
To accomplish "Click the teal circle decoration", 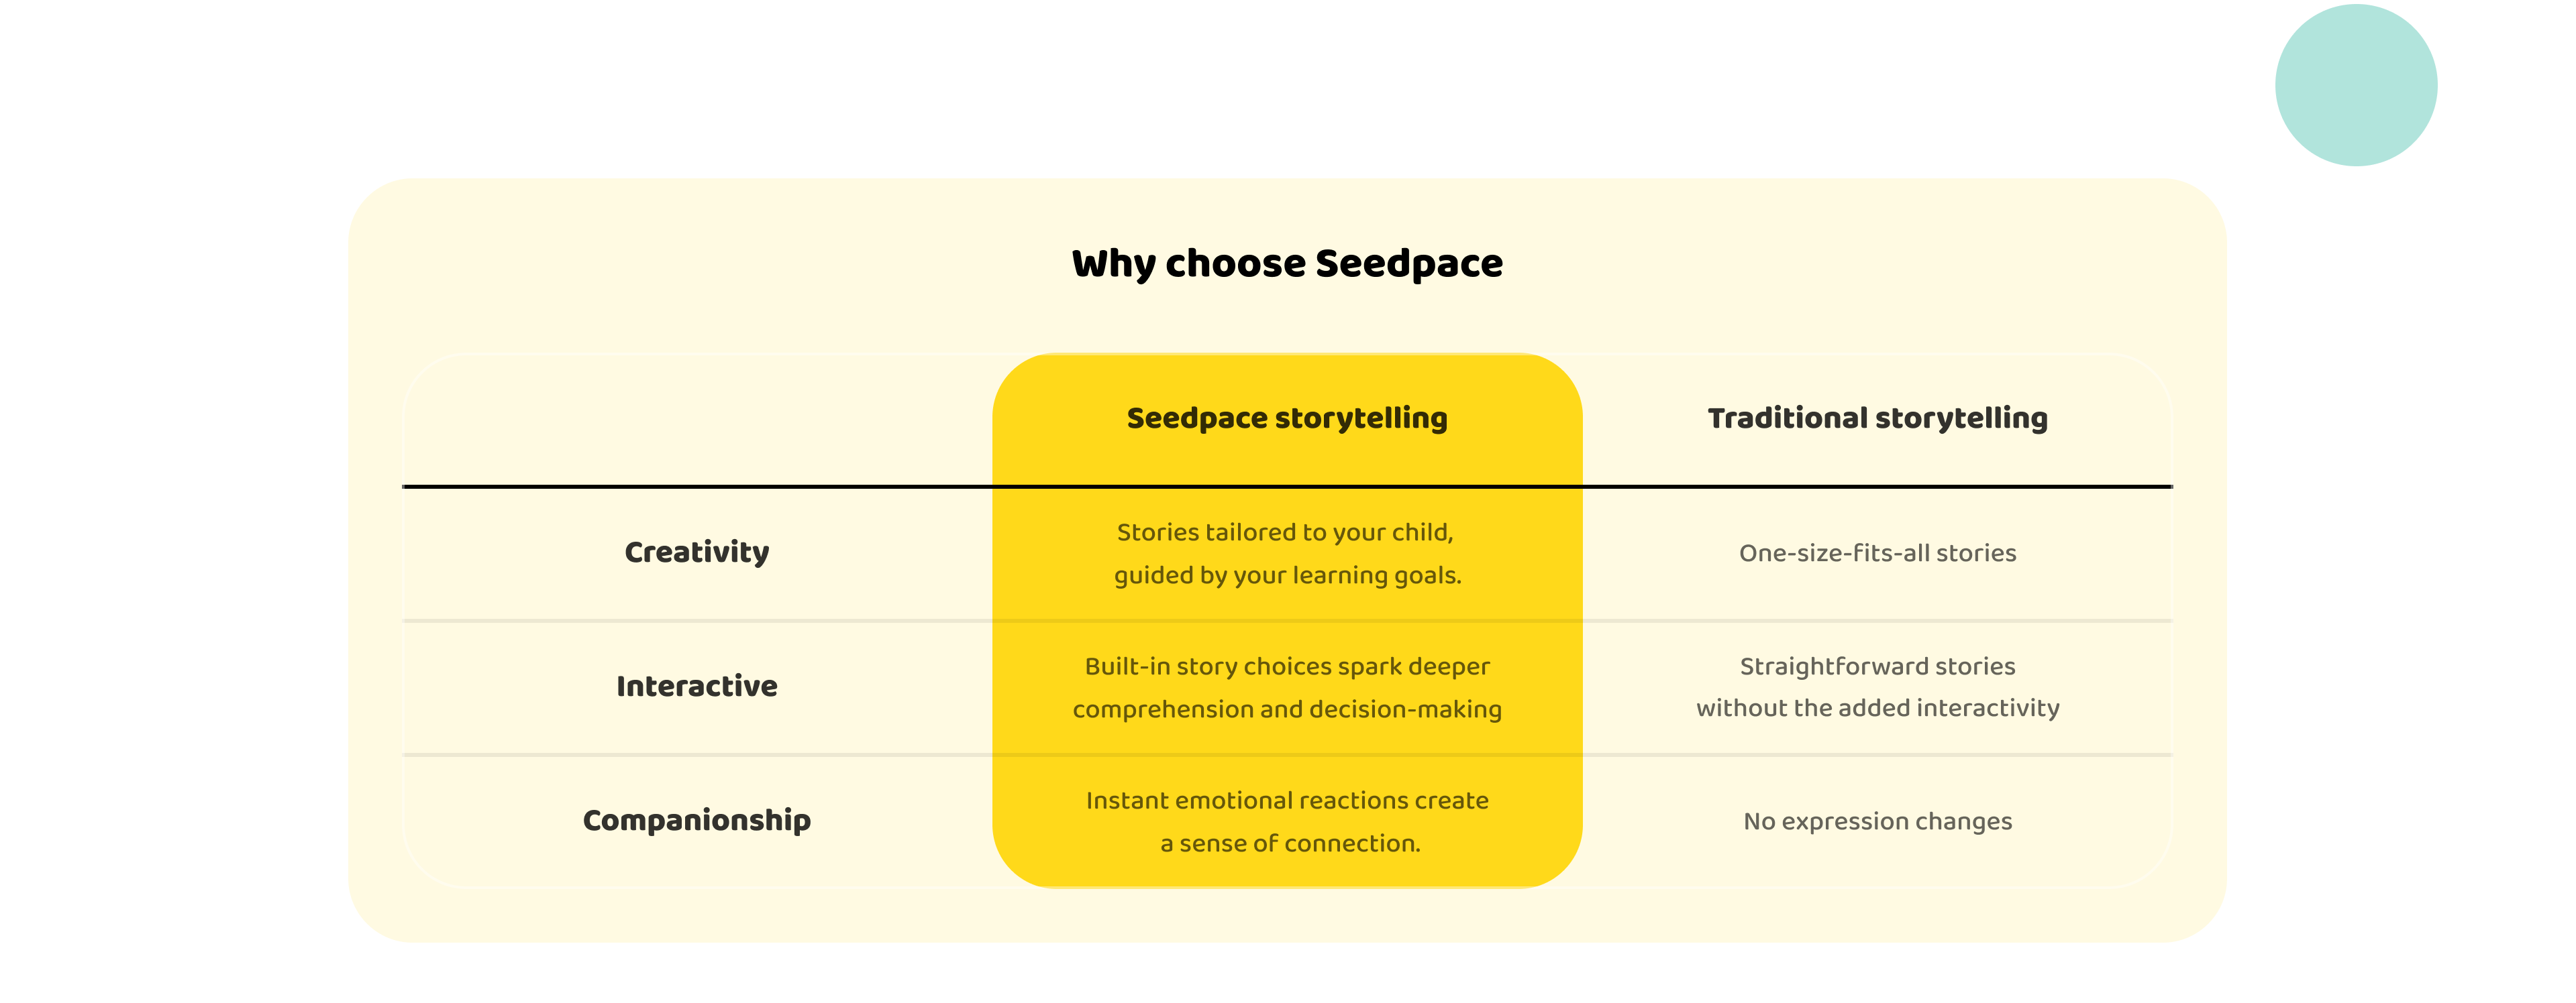I will pyautogui.click(x=2355, y=85).
